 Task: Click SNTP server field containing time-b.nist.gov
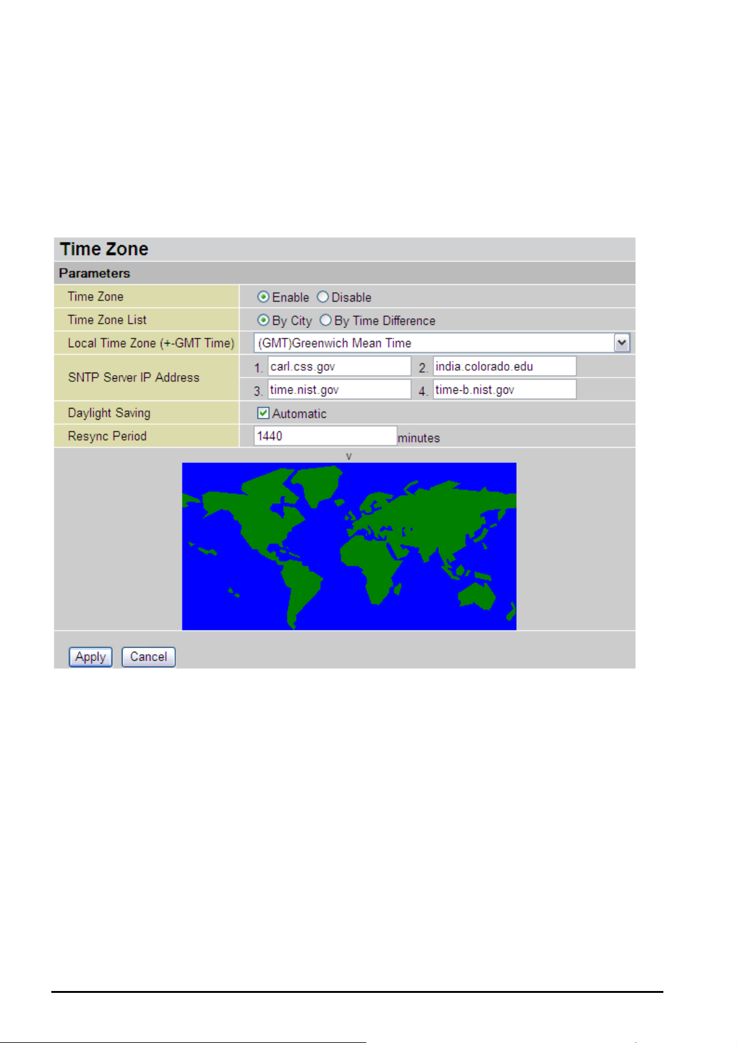coord(504,389)
